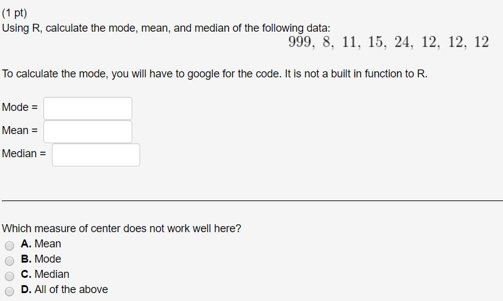Click the 'Which measure of center' question text
503x301 pixels.
pos(121,228)
